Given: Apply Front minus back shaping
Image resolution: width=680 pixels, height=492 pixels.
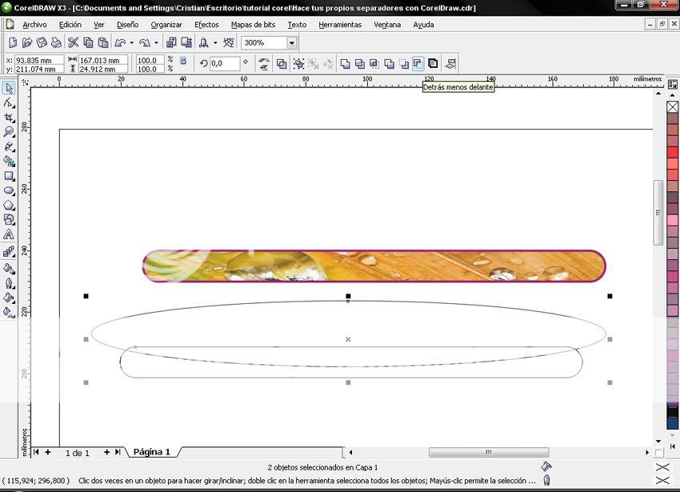Looking at the screenshot, I should [403, 64].
